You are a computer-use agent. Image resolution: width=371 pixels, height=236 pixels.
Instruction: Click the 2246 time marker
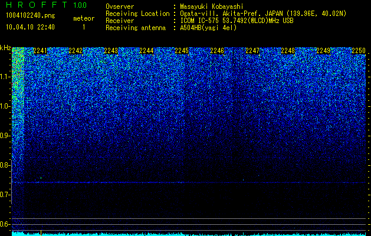pos(217,51)
